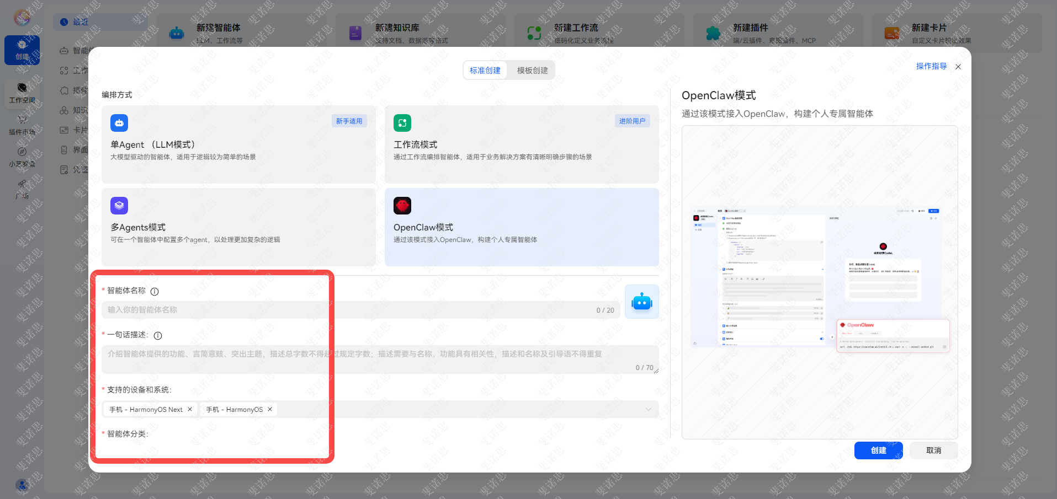Click the red OpenClaw mode icon
1057x499 pixels.
click(x=402, y=206)
